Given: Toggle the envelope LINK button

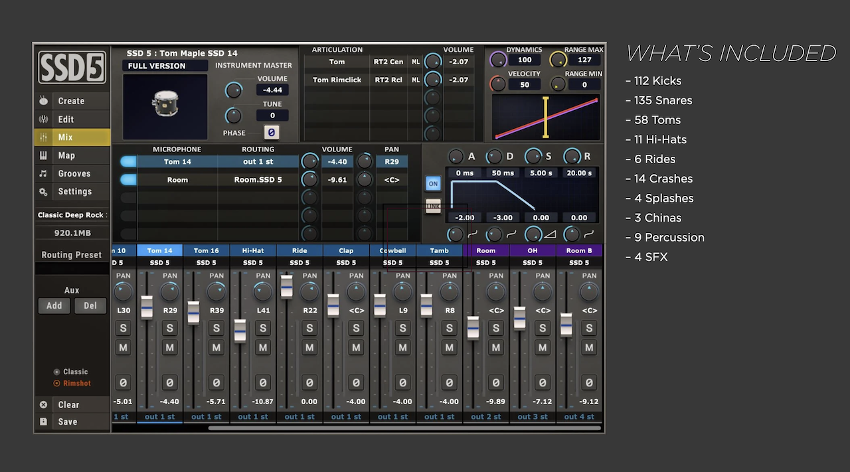Looking at the screenshot, I should (433, 206).
